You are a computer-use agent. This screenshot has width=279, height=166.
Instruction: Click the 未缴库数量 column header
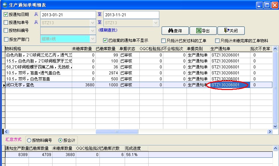pyautogui.click(x=83, y=49)
